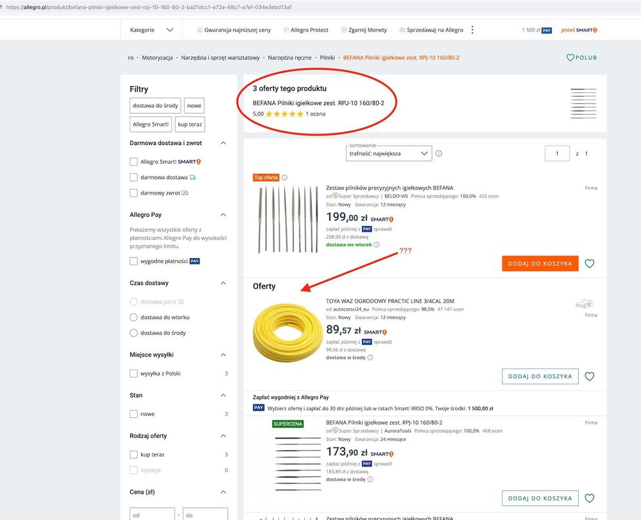Check the 'darmowy zwrot' filter
The height and width of the screenshot is (520, 641).
(x=133, y=193)
